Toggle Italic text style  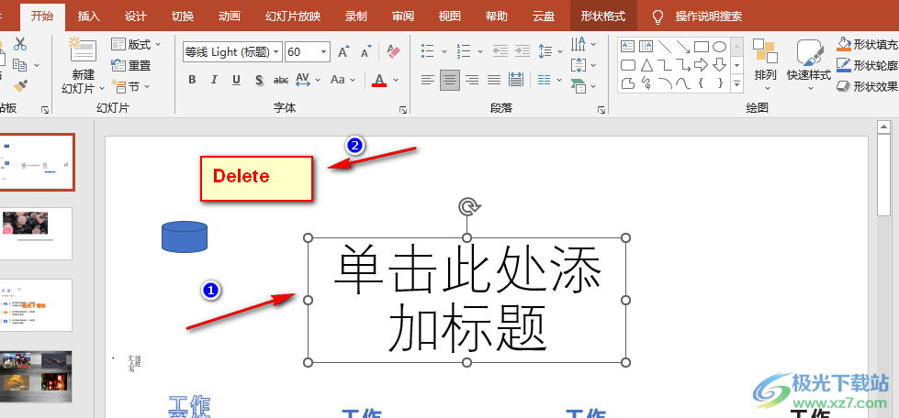coord(214,80)
